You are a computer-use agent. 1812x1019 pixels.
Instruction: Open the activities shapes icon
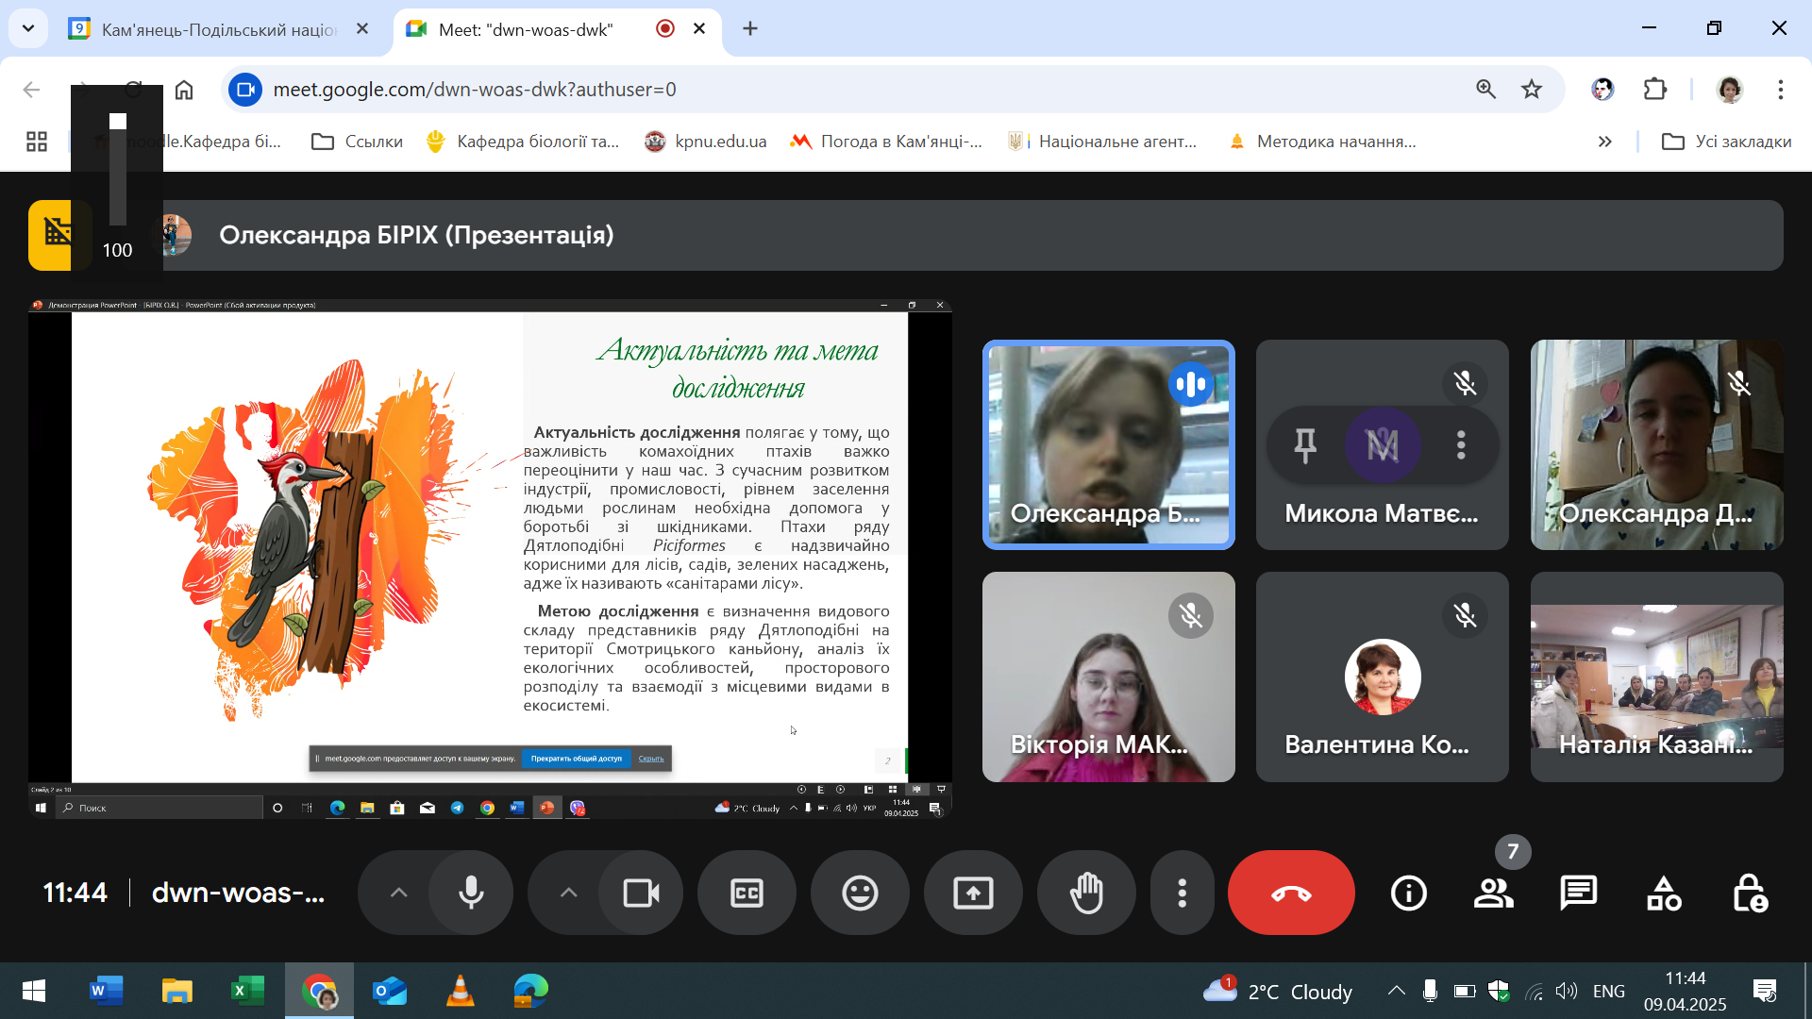[x=1664, y=893]
